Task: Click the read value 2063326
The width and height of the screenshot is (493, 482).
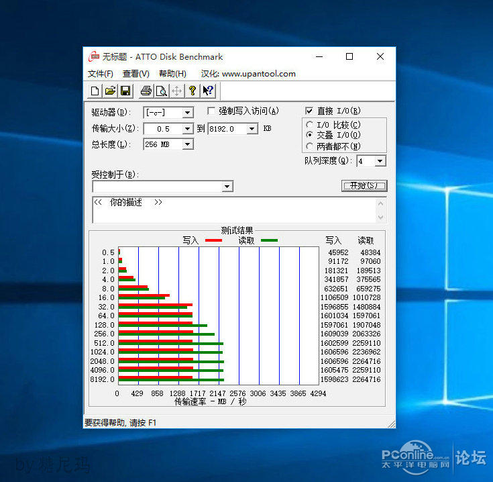Action: [367, 334]
